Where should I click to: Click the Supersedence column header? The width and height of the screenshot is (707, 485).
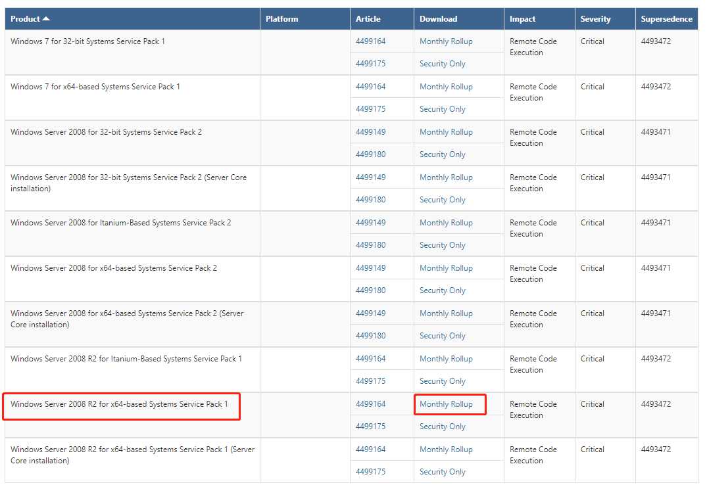(666, 19)
